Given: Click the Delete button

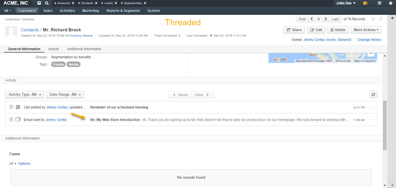Looking at the screenshot, I should click(338, 30).
